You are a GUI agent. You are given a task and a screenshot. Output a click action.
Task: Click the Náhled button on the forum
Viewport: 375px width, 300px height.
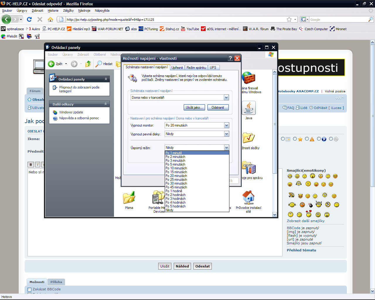tap(182, 266)
